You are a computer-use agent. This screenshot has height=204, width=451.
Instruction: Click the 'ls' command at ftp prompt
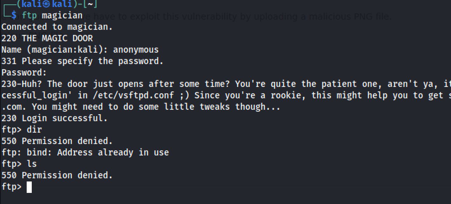tap(32, 164)
